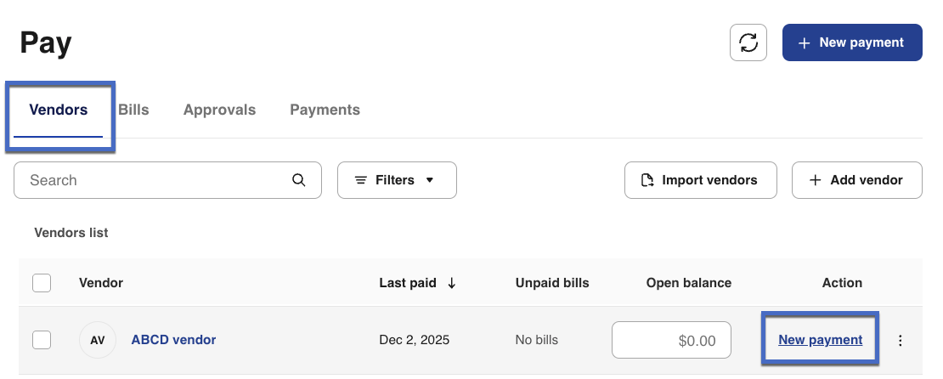This screenshot has width=943, height=379.
Task: Click the New payment link for ABCD vendor
Action: pos(820,340)
